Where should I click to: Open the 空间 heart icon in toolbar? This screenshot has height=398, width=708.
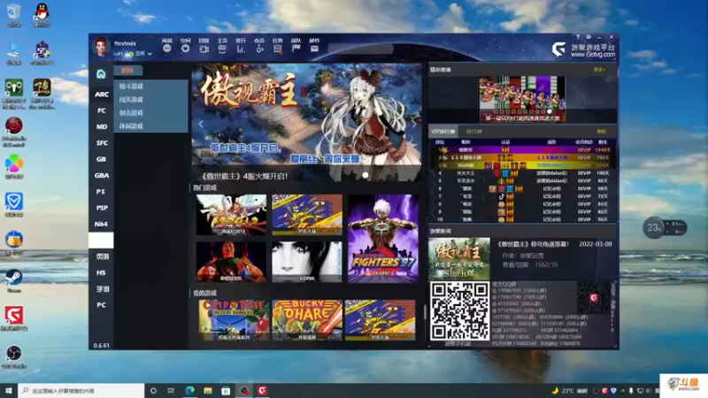tap(185, 49)
